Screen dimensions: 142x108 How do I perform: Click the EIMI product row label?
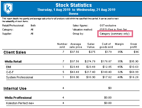pos(8,67)
